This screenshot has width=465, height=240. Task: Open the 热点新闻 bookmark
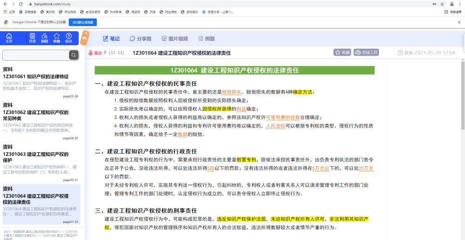(113, 12)
